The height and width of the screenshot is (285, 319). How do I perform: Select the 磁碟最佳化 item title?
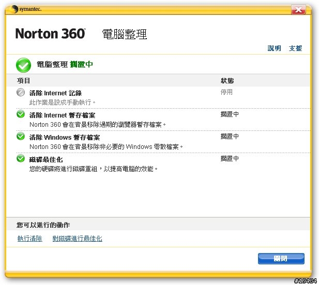[46, 159]
